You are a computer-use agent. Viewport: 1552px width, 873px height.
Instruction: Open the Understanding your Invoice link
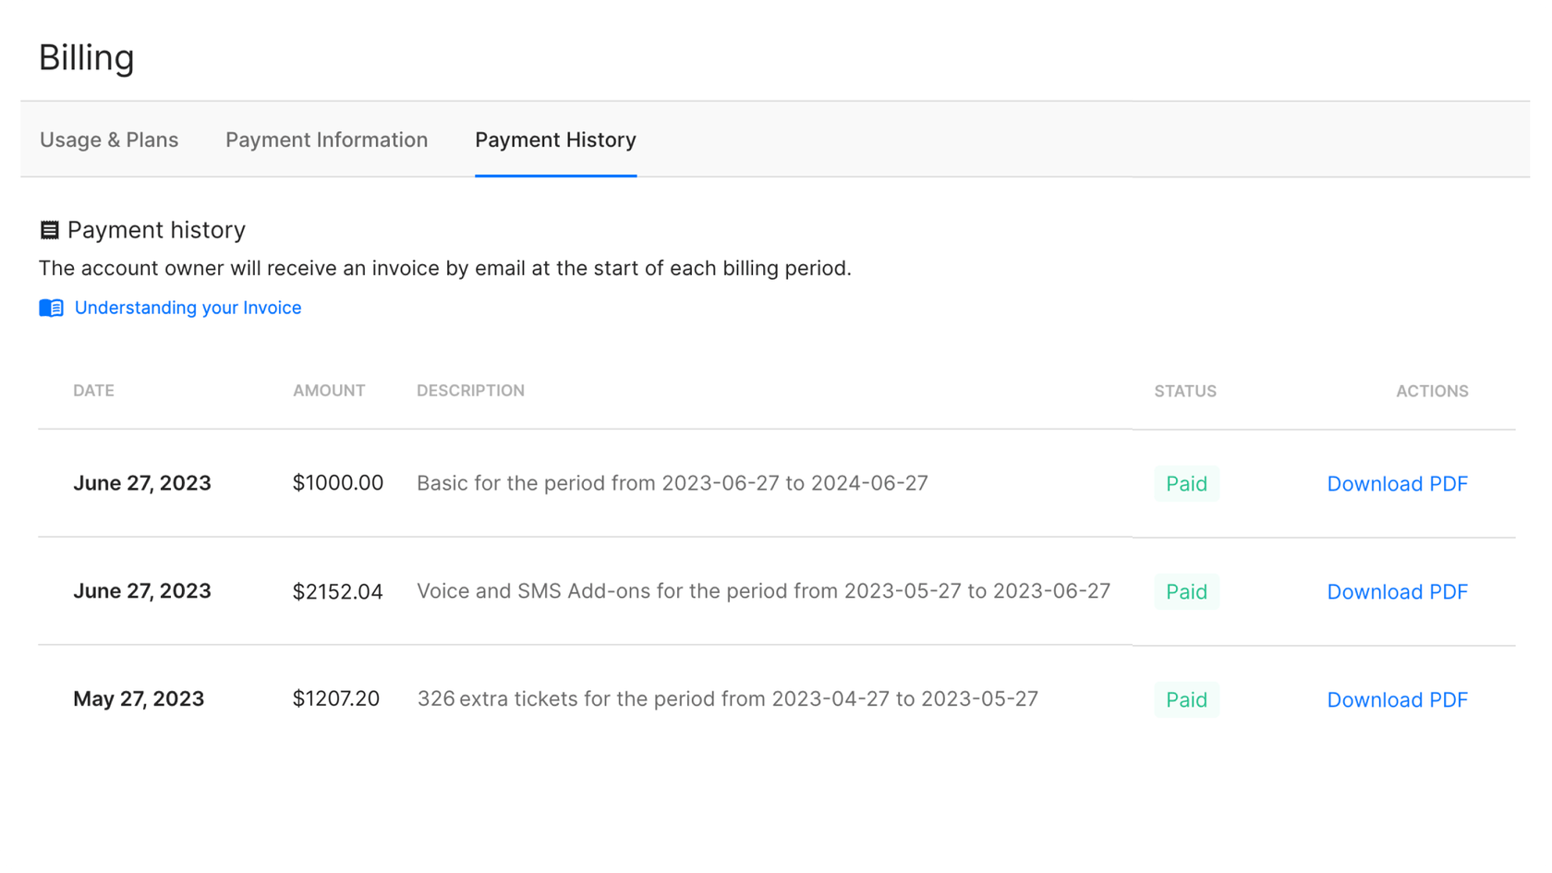188,308
